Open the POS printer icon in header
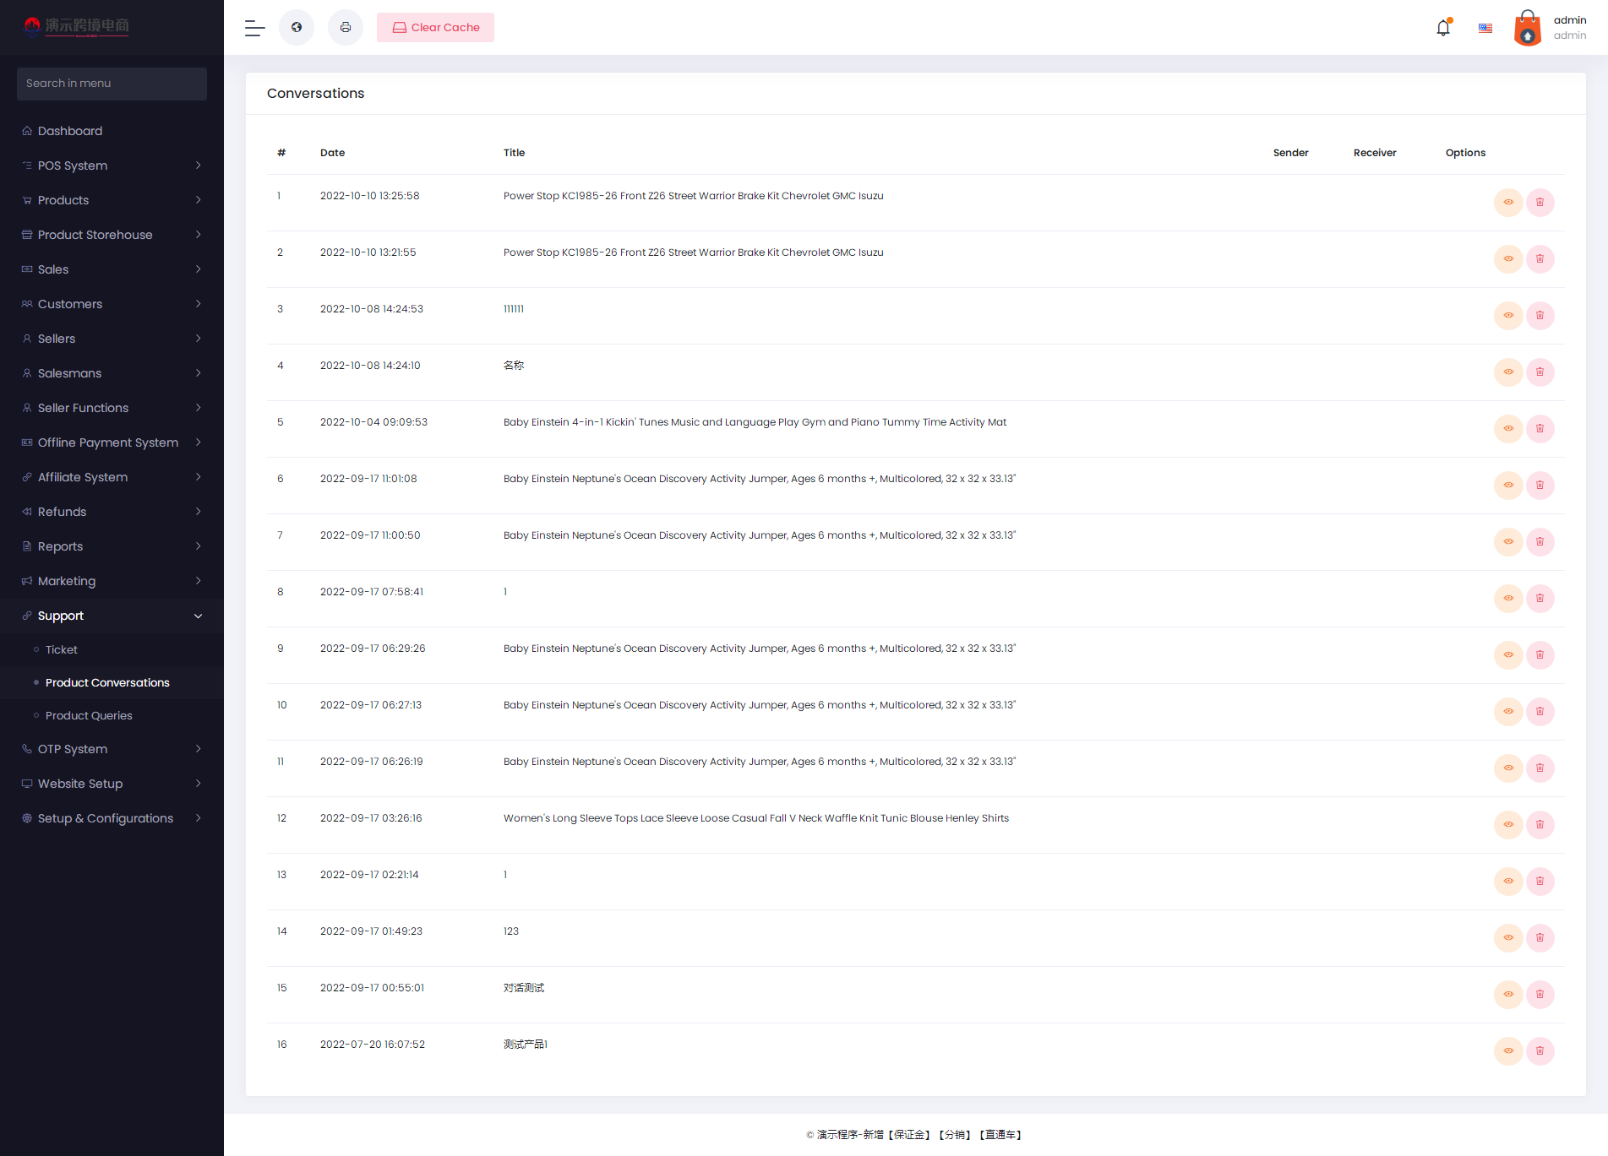 point(346,28)
